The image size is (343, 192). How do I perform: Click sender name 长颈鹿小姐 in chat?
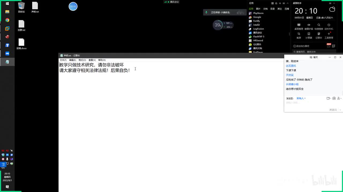[292, 84]
